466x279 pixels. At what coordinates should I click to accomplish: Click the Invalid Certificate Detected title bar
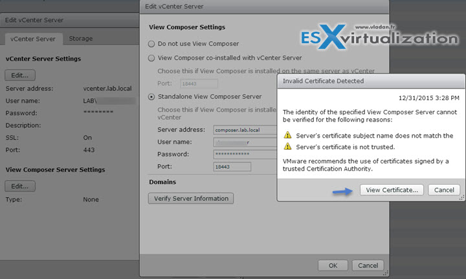pos(371,81)
